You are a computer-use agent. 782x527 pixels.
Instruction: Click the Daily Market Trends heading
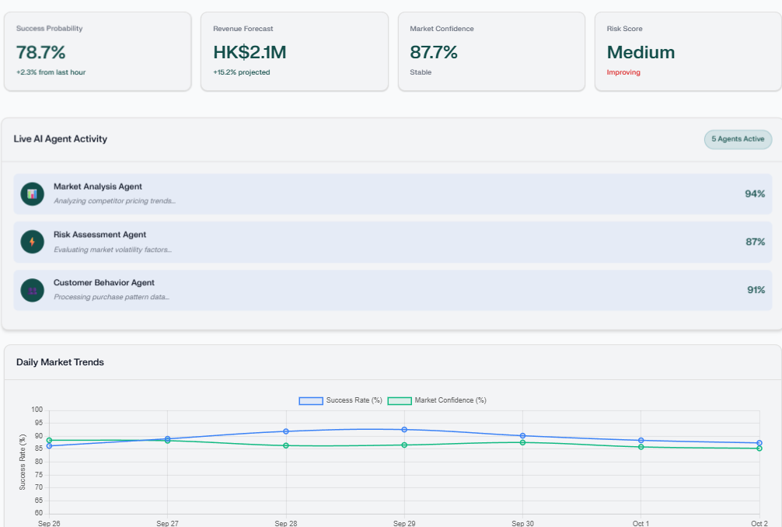pyautogui.click(x=60, y=362)
